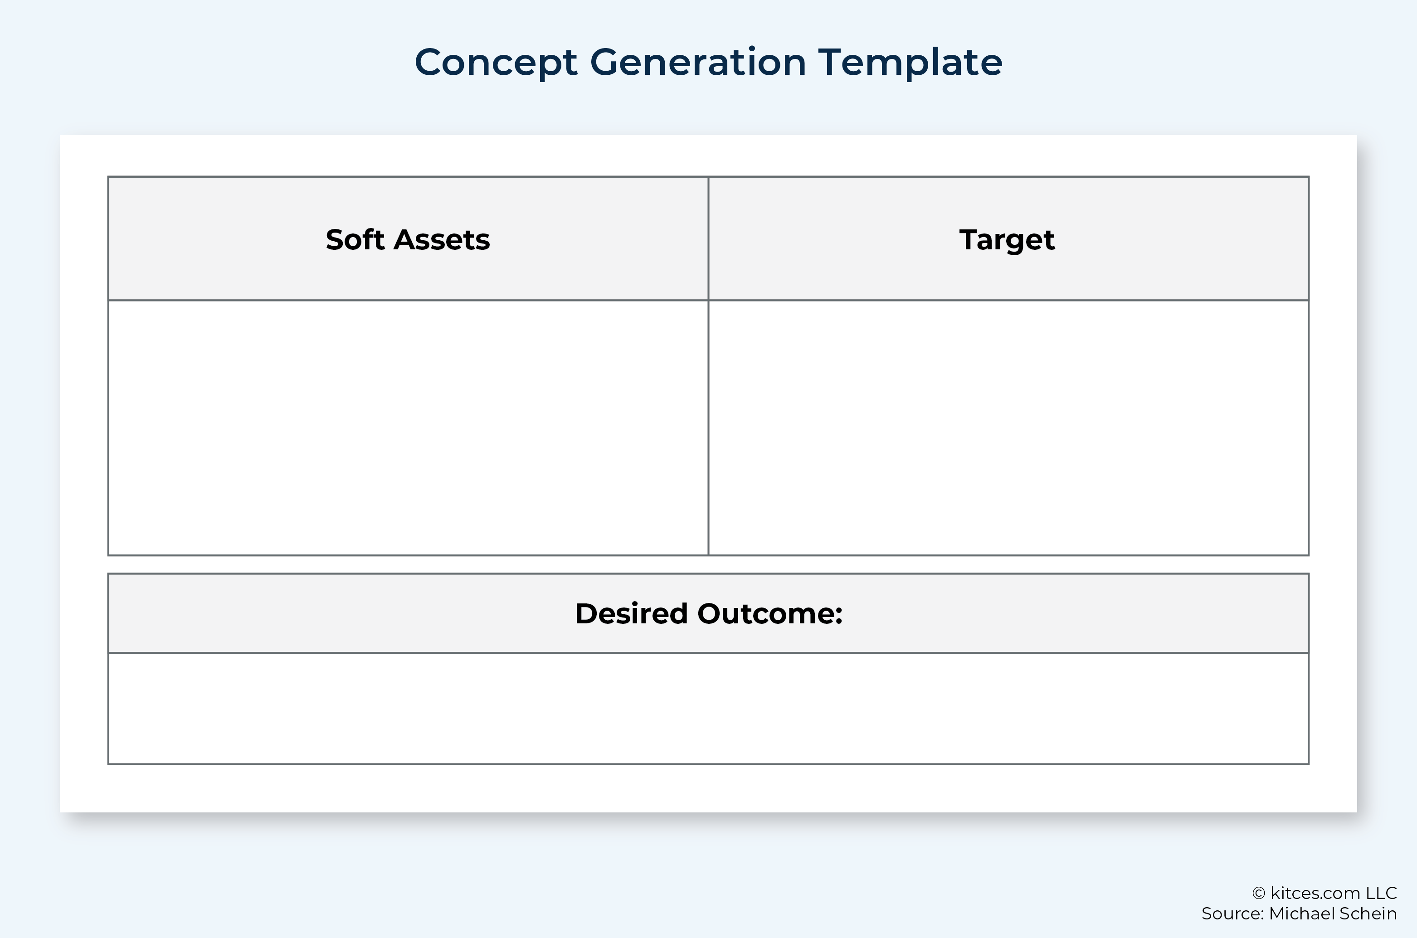Image resolution: width=1417 pixels, height=938 pixels.
Task: Select the Target column header
Action: [x=1008, y=238]
